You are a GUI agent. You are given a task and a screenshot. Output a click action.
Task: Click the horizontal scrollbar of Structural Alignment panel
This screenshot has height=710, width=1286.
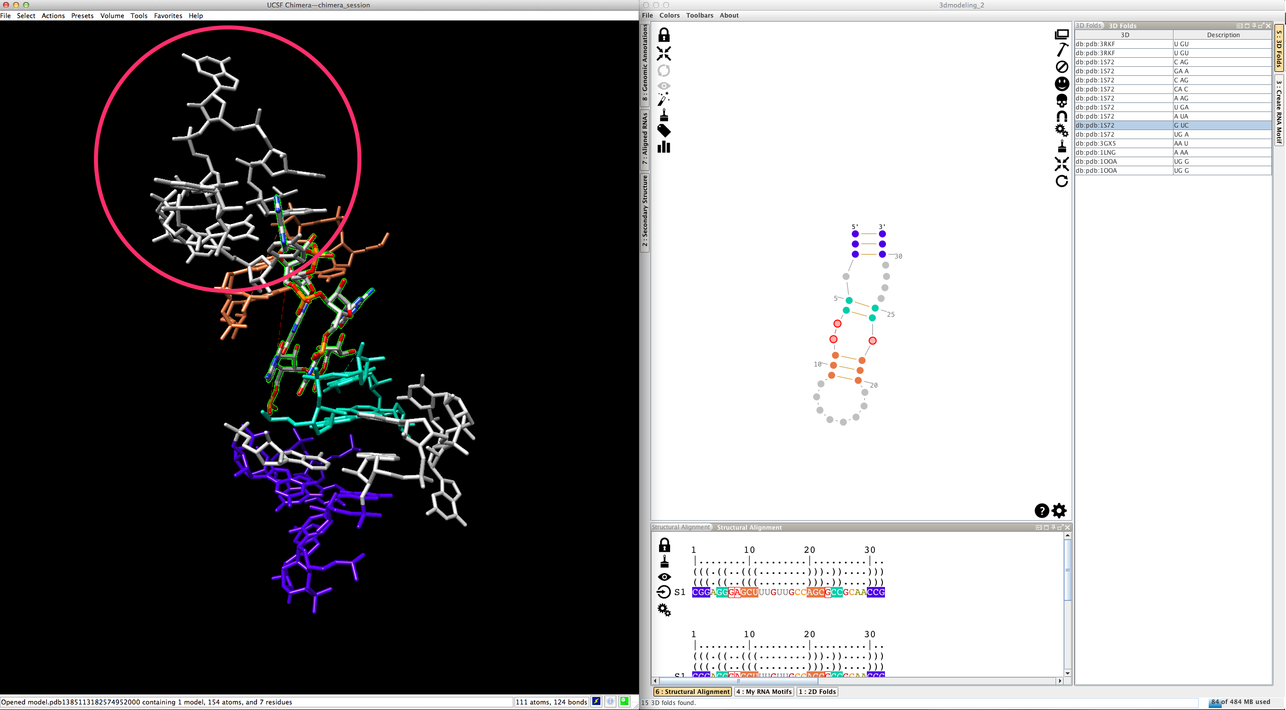(x=858, y=681)
